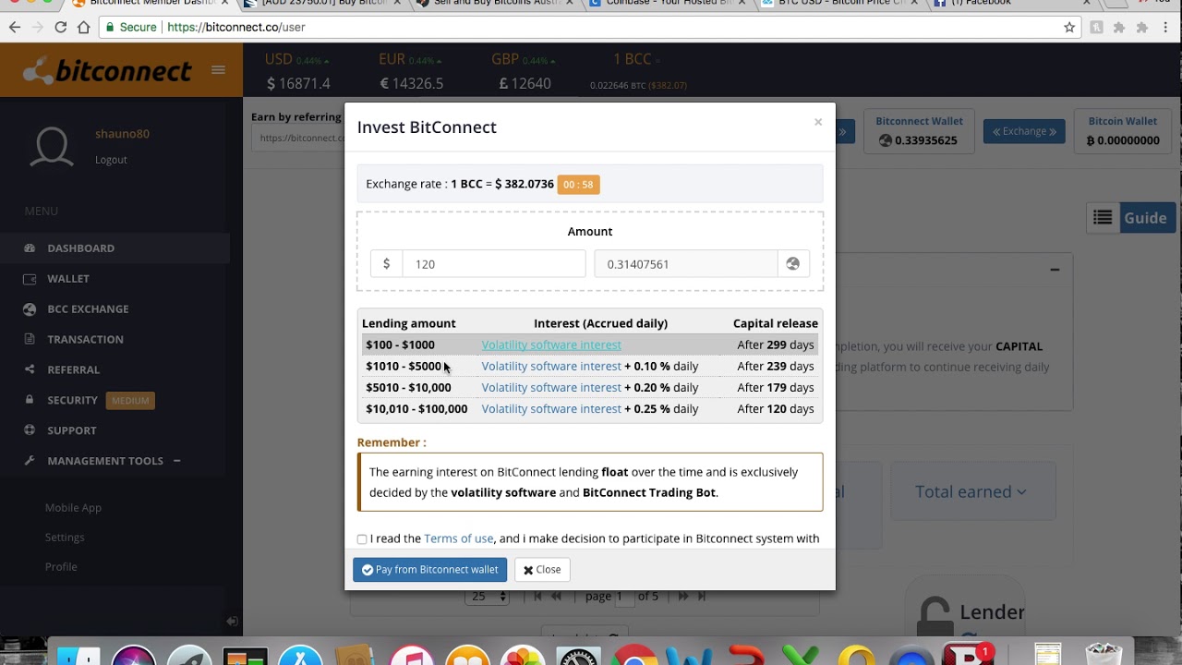Click Volatility software interest in $100 - $1000 row
Viewport: 1182px width, 665px height.
point(551,345)
